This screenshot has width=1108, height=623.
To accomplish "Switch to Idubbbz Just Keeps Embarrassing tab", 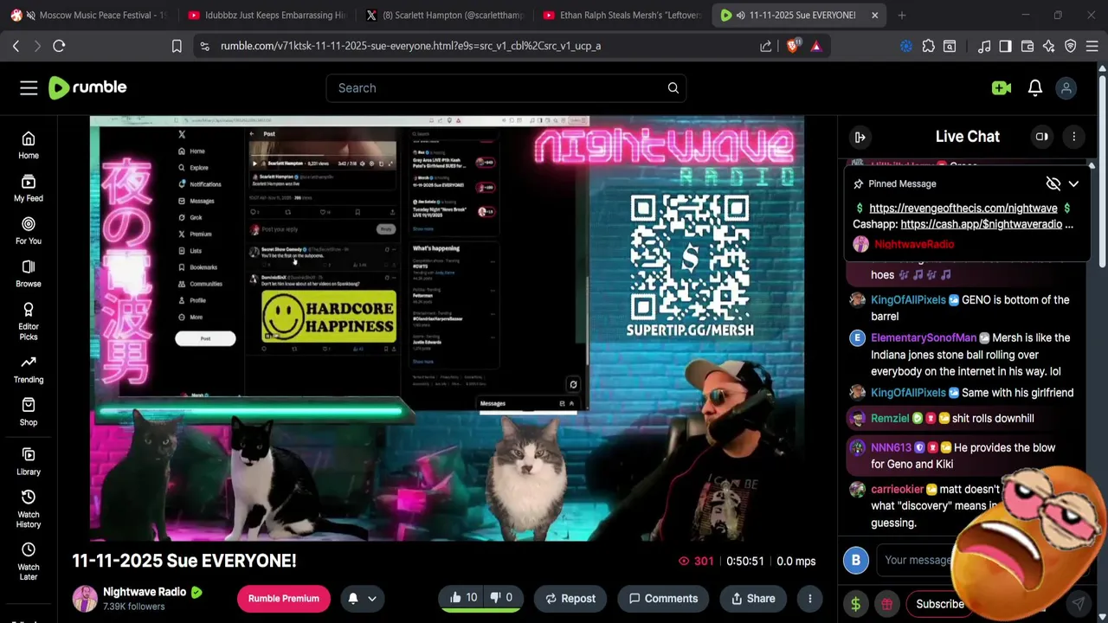I will [x=267, y=15].
